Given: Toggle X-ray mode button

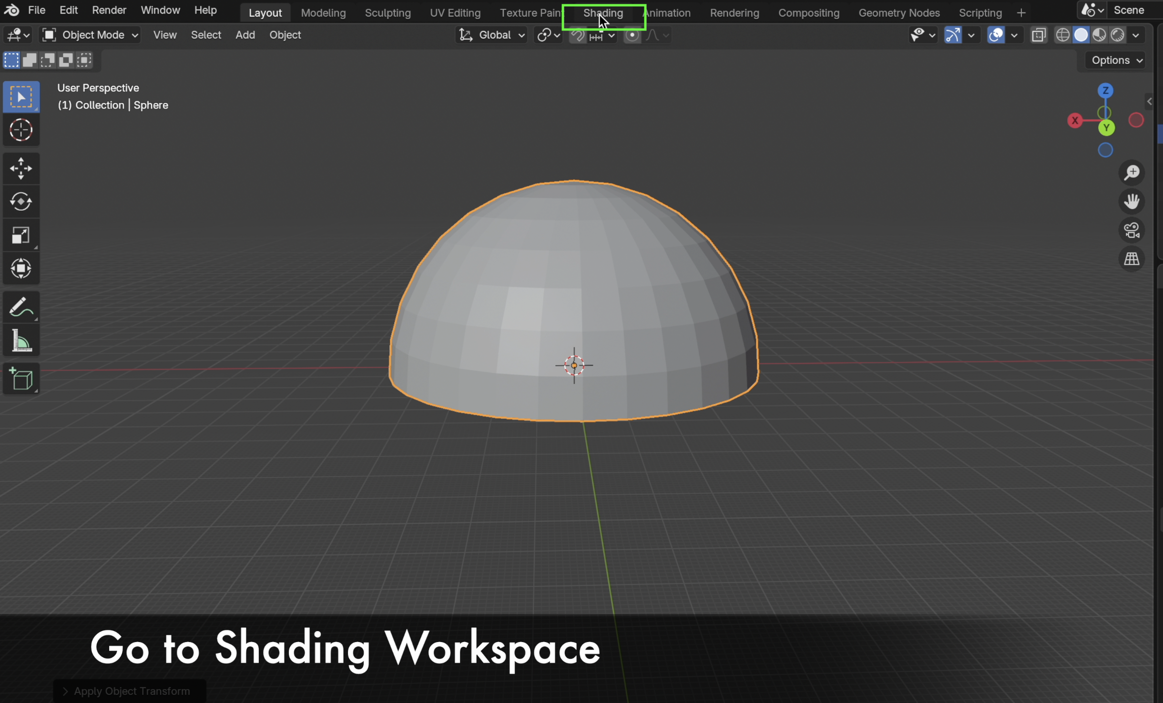Looking at the screenshot, I should (x=1038, y=35).
